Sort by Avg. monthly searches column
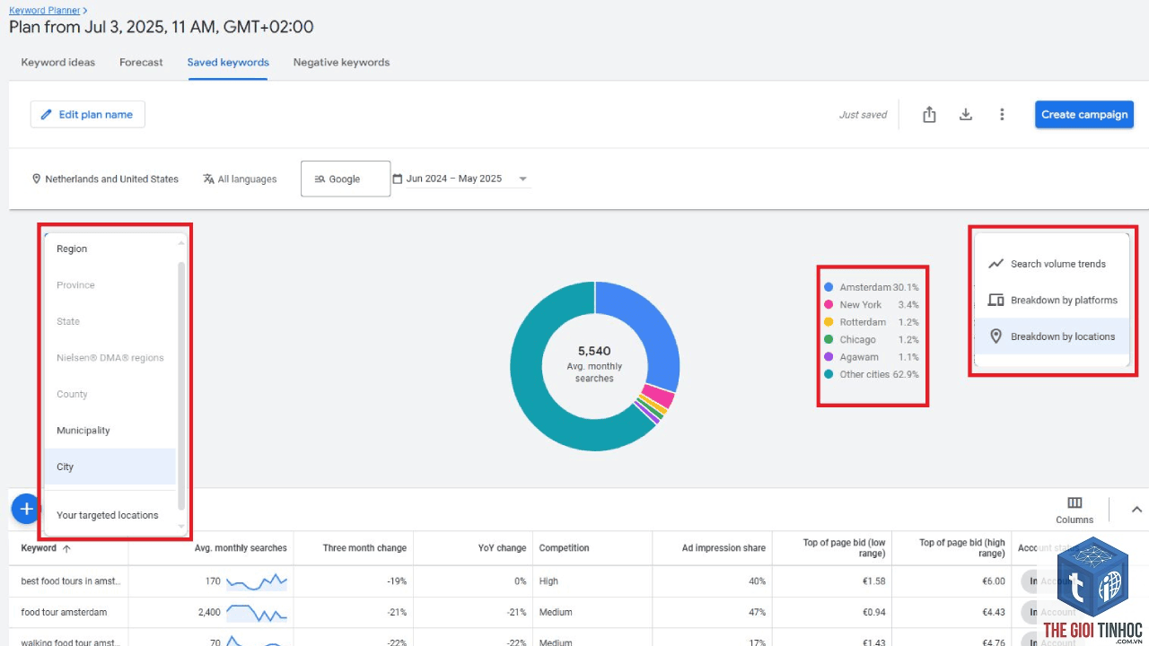1149x646 pixels. [241, 548]
